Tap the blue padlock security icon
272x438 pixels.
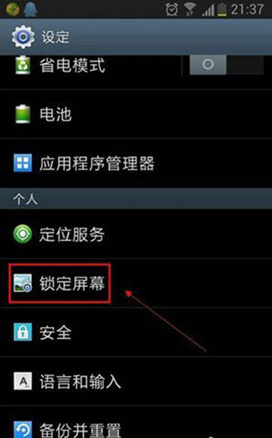point(23,332)
